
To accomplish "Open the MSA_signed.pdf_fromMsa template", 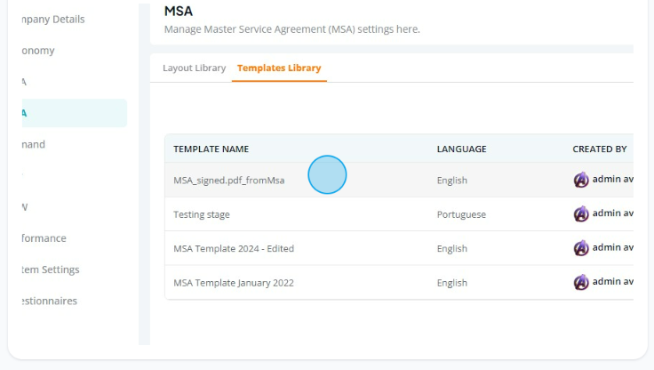I will click(229, 181).
